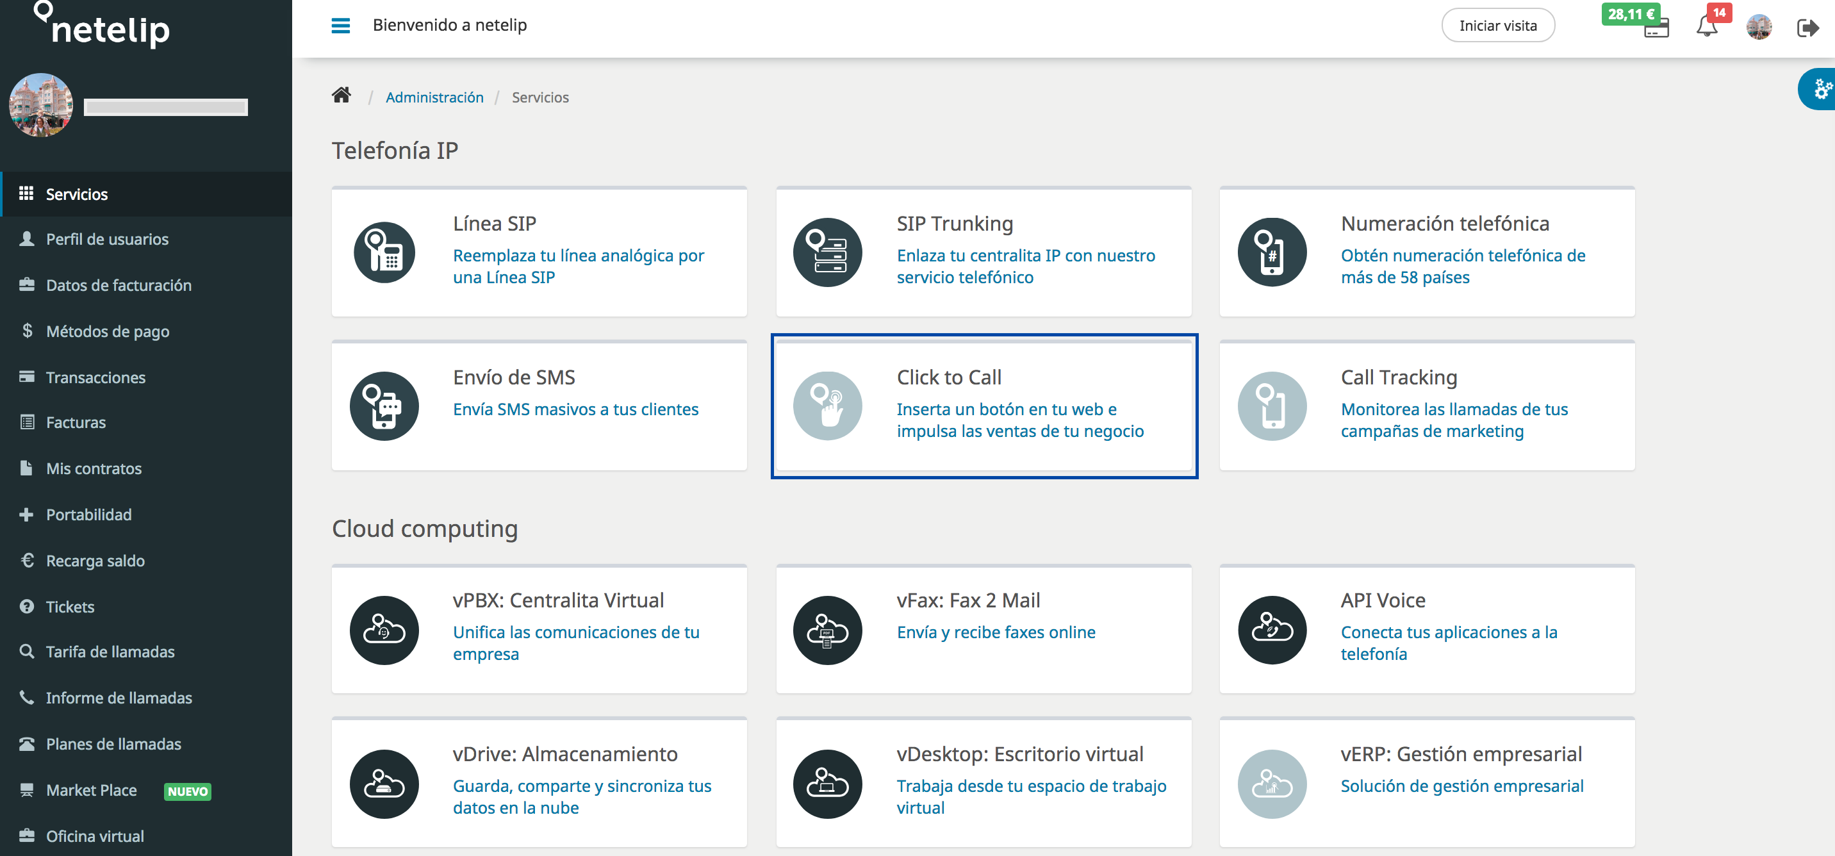Click the logout arrow icon
Screen dimensions: 1835x856
point(1807,28)
